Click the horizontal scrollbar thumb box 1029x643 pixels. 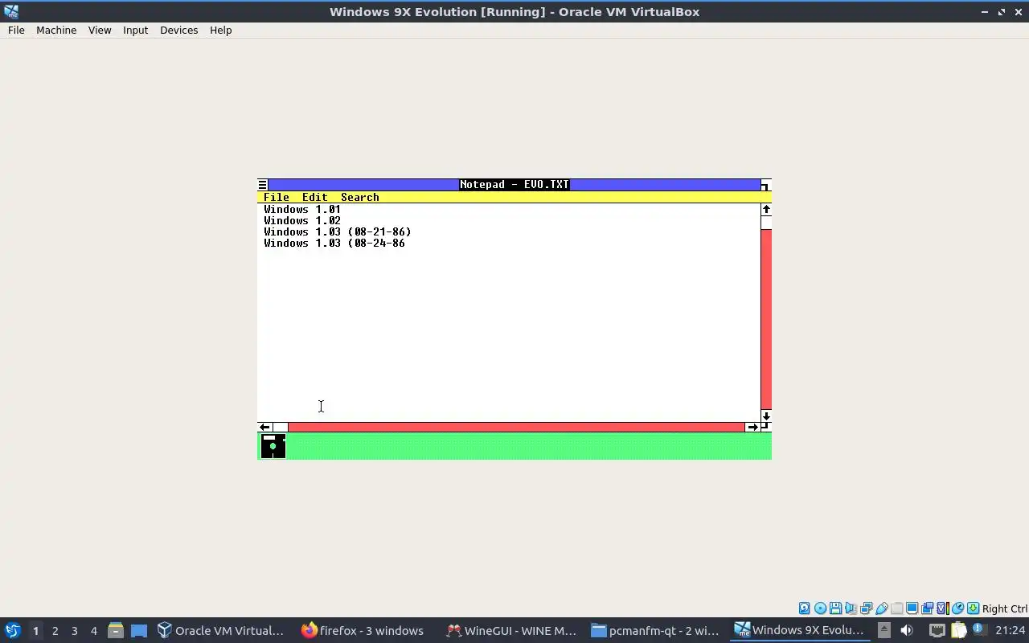coord(280,427)
